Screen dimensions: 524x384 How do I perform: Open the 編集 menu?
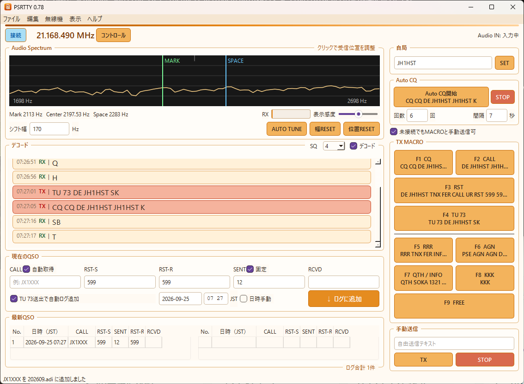33,19
